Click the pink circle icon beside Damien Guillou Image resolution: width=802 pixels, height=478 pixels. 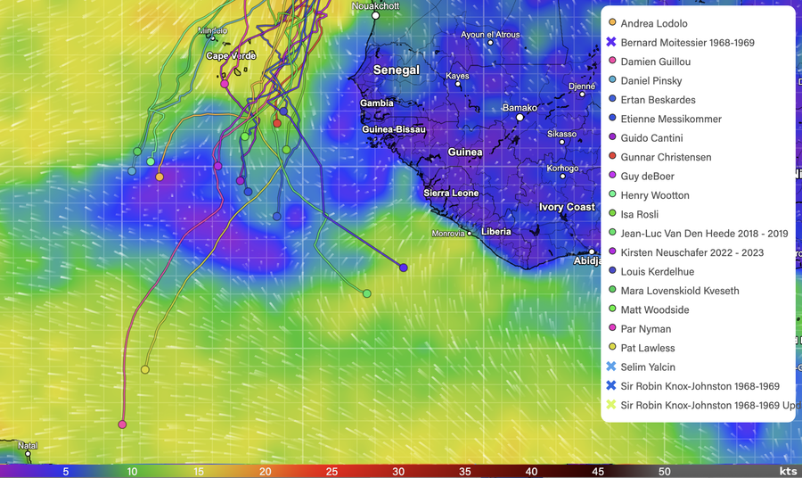612,61
